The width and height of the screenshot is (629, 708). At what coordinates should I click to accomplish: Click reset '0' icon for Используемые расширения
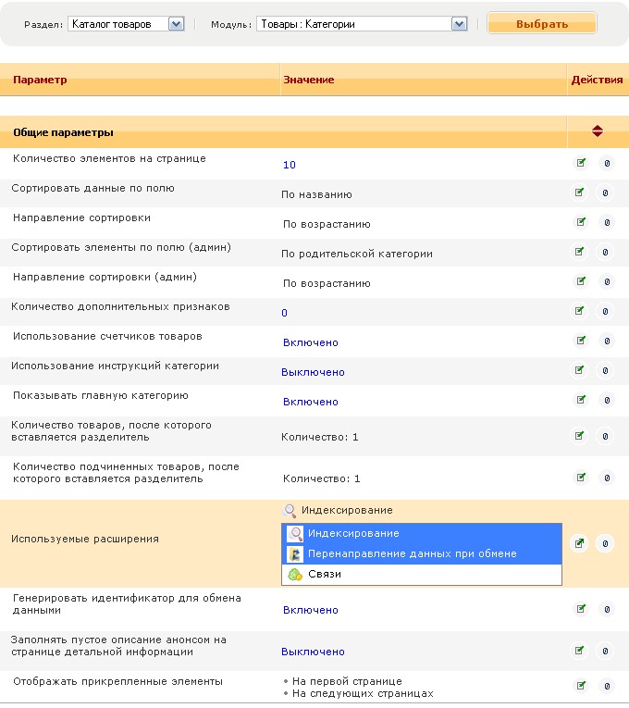pos(606,543)
